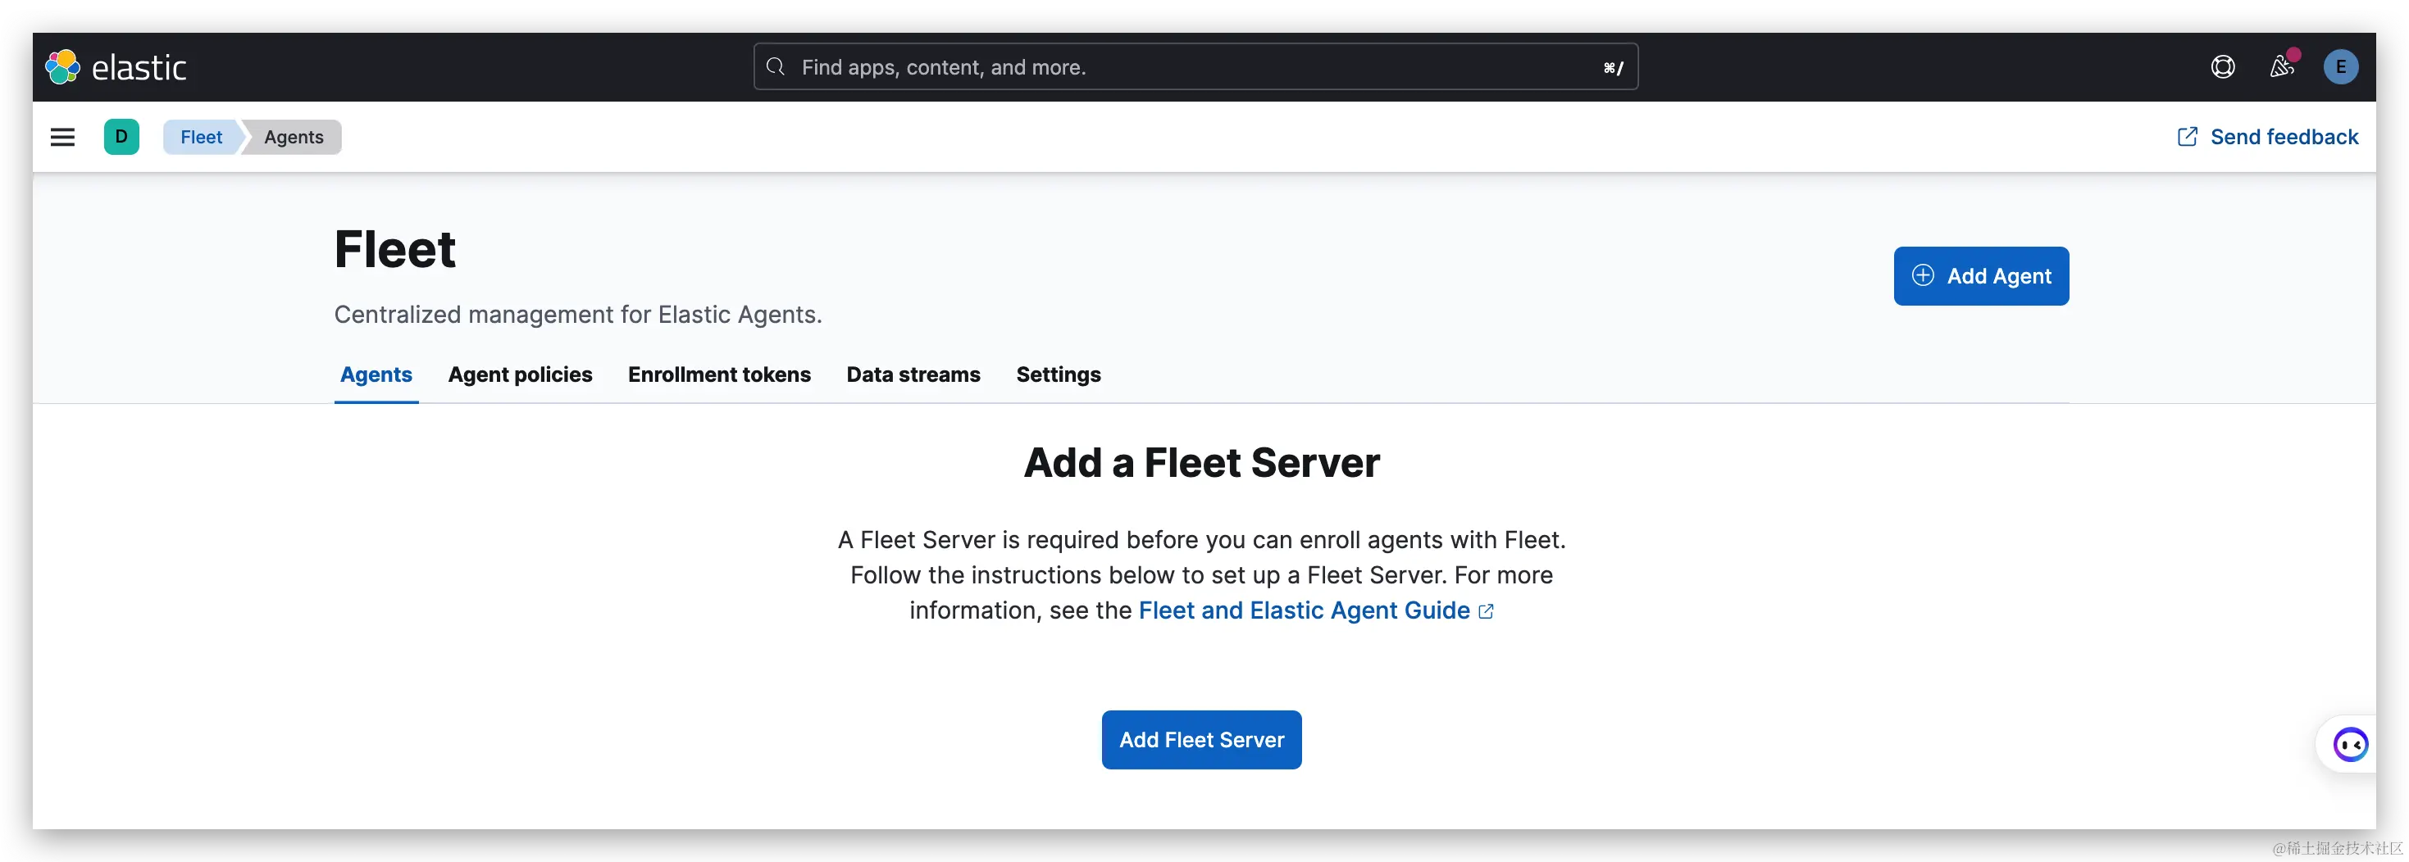The image size is (2409, 862).
Task: Click the Agents breadcrumb
Action: pyautogui.click(x=294, y=138)
